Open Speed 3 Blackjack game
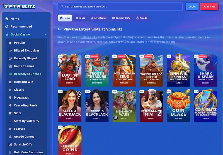The width and height of the screenshot is (223, 155). point(97,106)
